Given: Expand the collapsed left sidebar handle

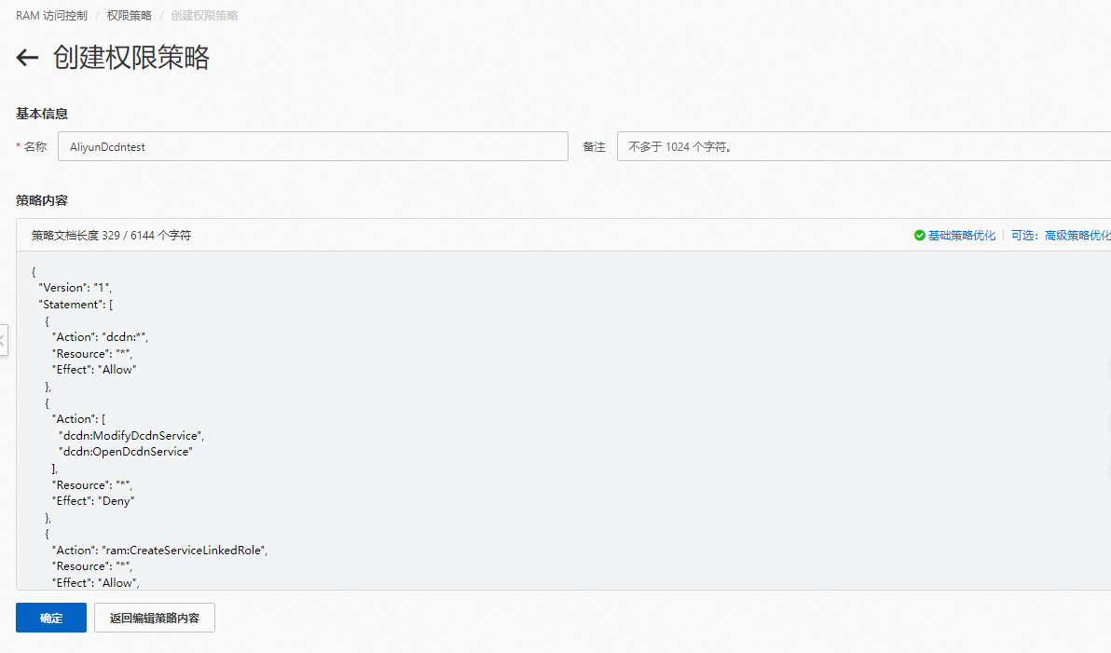Looking at the screenshot, I should tap(3, 340).
